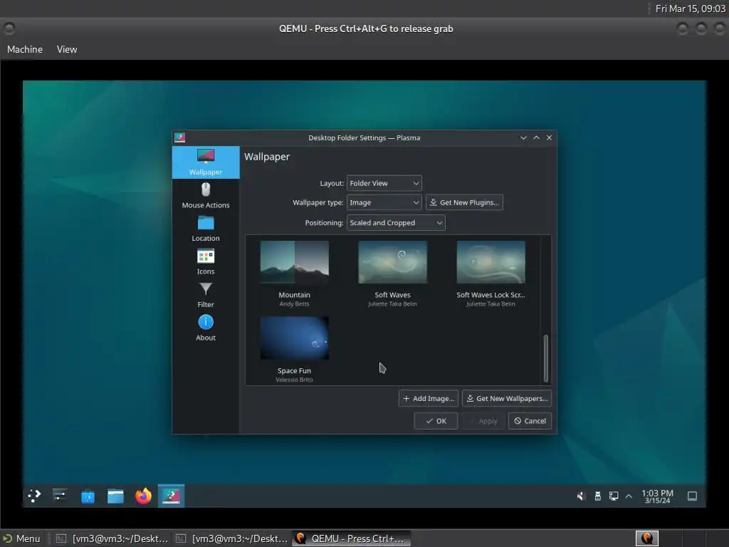Launch Firefox from the Plasma panel
729x547 pixels.
pyautogui.click(x=143, y=496)
